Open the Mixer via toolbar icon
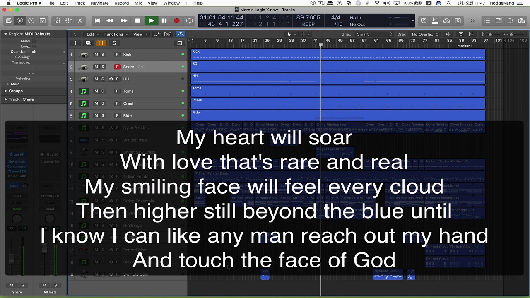Screen dimensions: 530x298 click(68, 21)
